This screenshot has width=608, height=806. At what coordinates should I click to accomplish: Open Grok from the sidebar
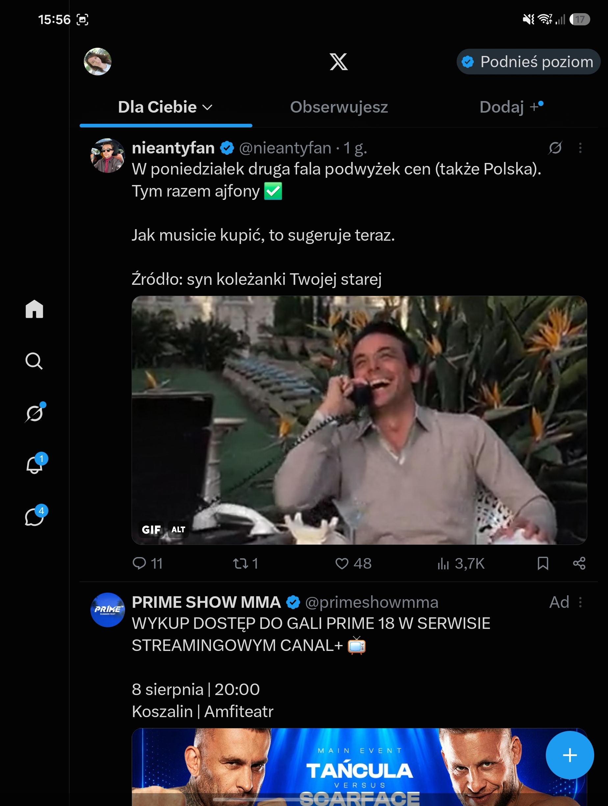35,413
